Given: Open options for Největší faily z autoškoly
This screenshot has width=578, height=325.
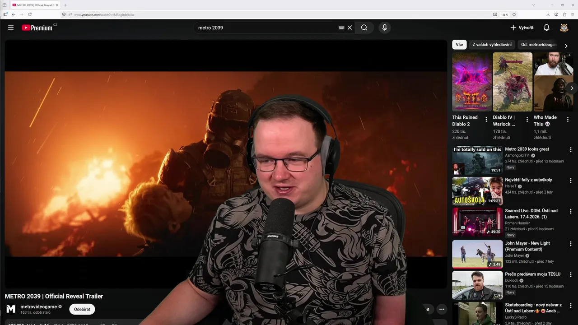Looking at the screenshot, I should click(571, 180).
